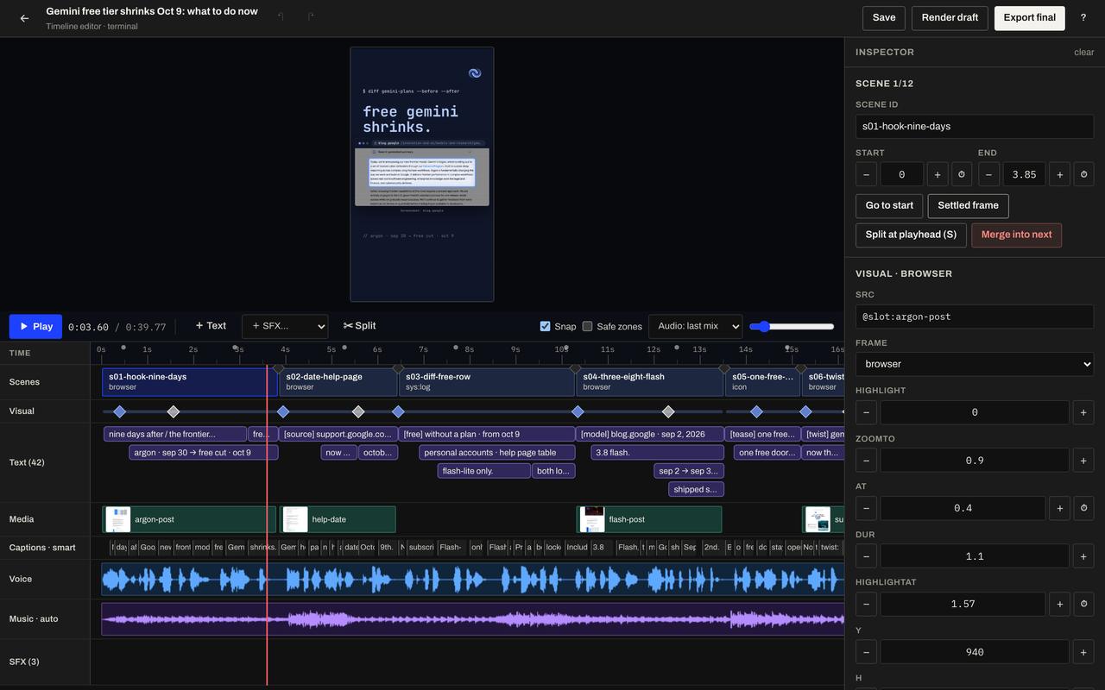This screenshot has height=690, width=1105.
Task: Set HIGHLIGHTAT to playhead using its clock icon
Action: pos(1083,604)
